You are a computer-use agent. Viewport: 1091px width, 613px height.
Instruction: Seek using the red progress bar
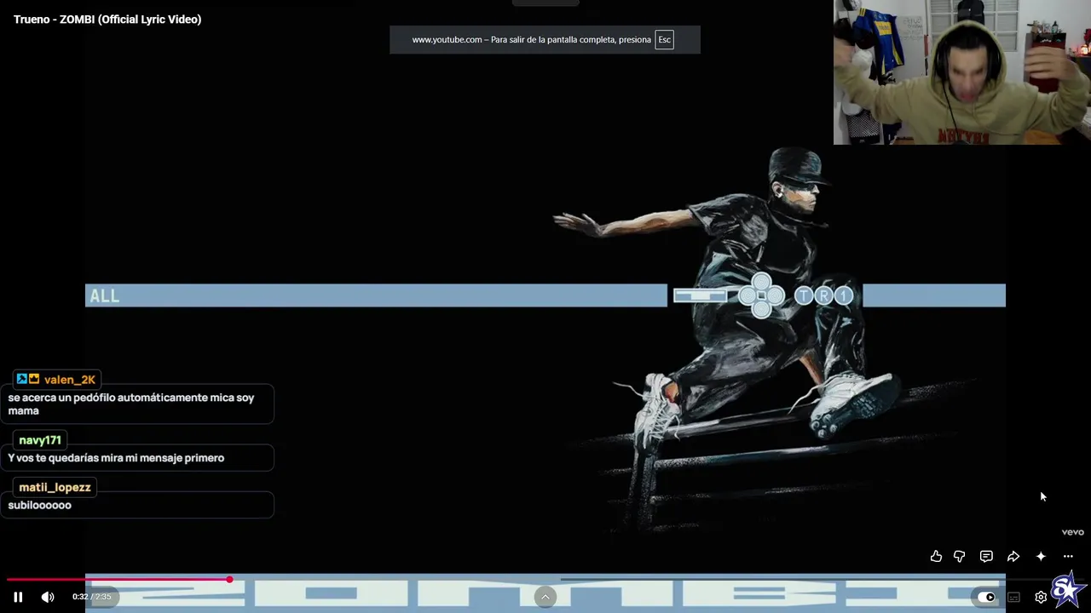click(118, 580)
